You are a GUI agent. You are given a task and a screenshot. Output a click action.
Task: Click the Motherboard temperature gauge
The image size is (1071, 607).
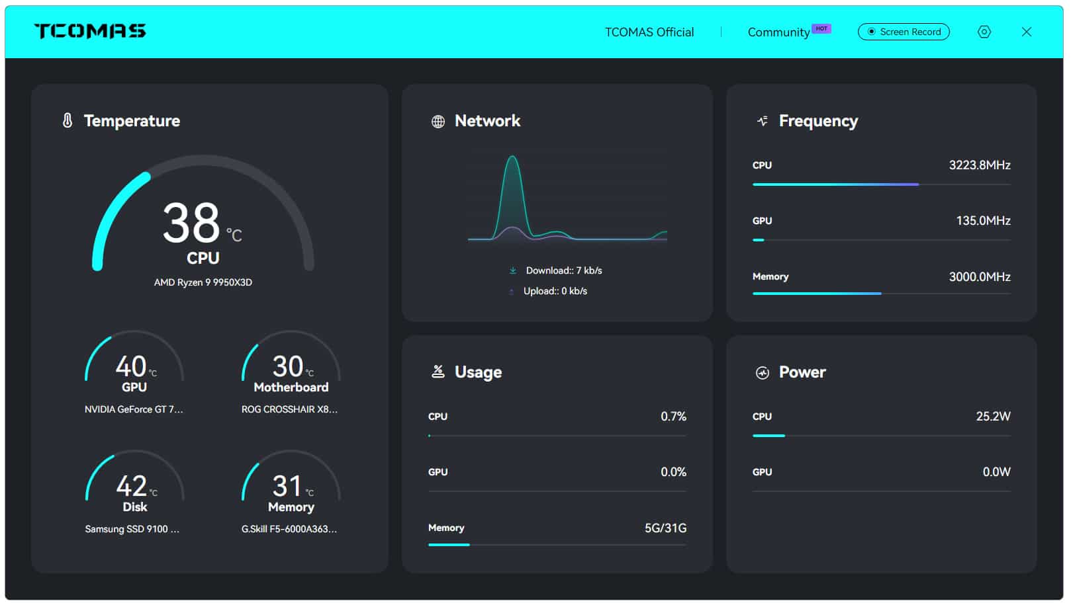click(x=291, y=357)
